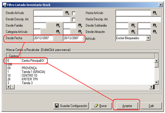Image resolution: width=165 pixels, height=113 pixels.
Task: Click centros list scroll right arrow
Action: pos(151,87)
